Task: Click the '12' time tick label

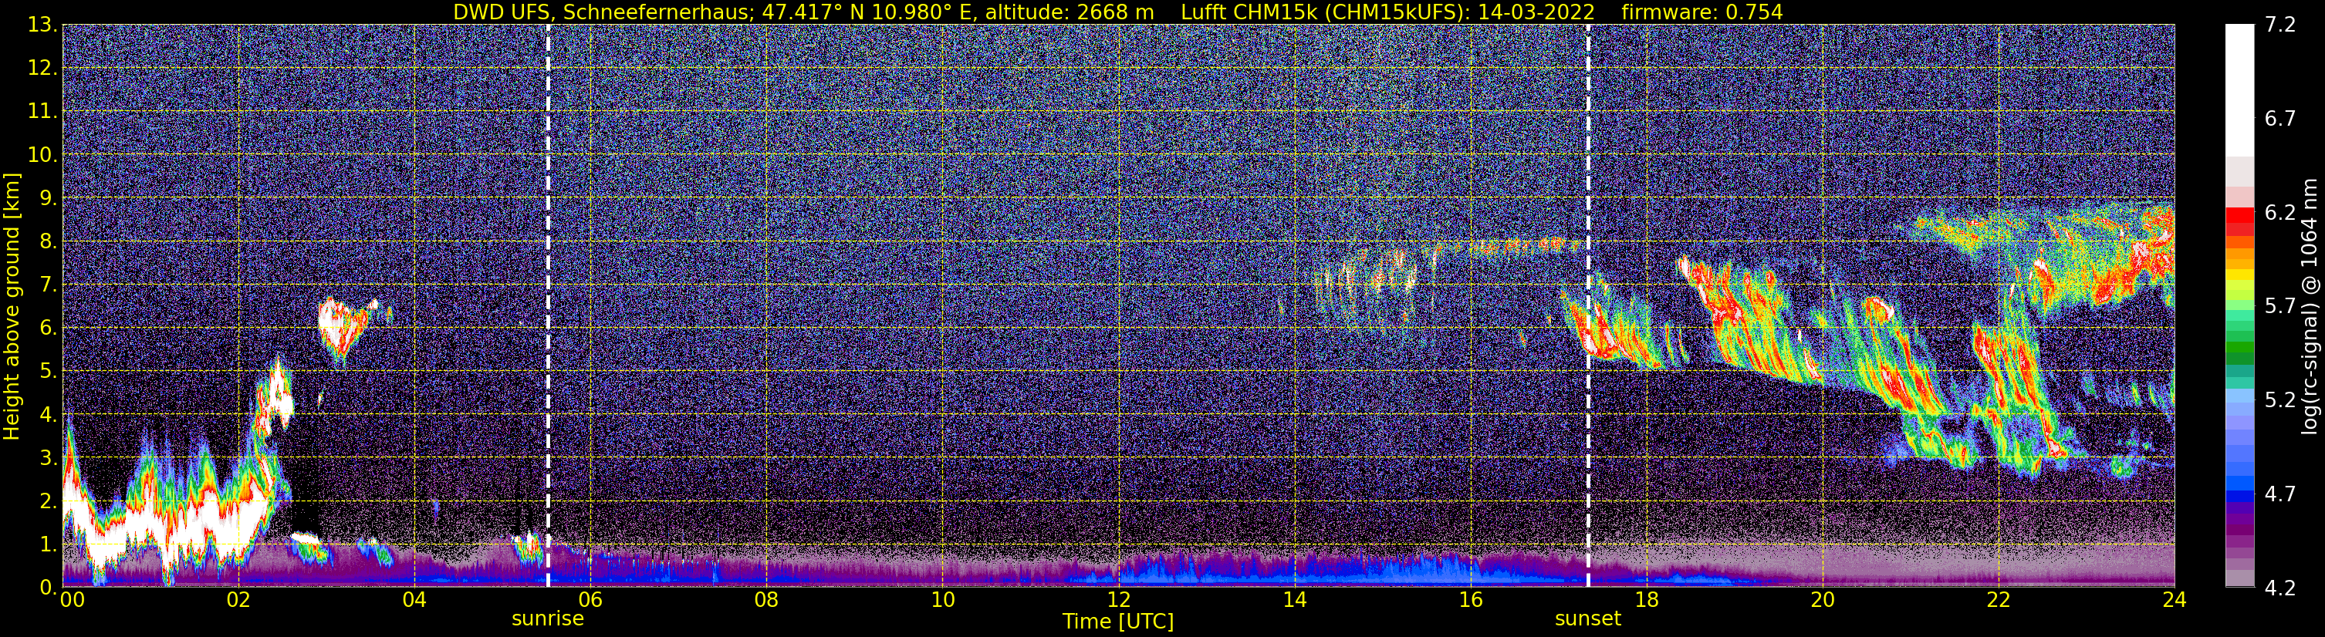Action: (x=1118, y=600)
